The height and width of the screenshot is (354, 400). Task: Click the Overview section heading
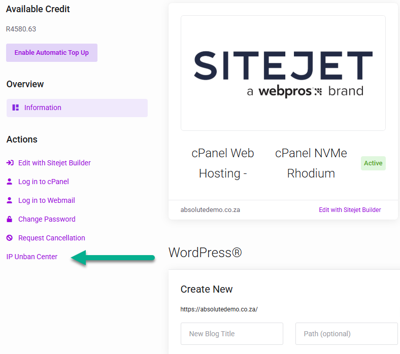(x=25, y=84)
